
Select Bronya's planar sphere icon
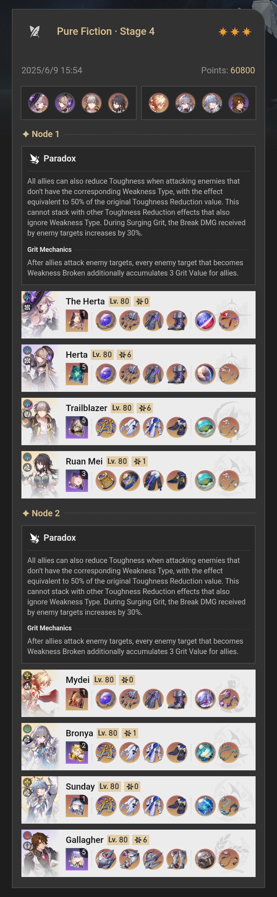205,753
